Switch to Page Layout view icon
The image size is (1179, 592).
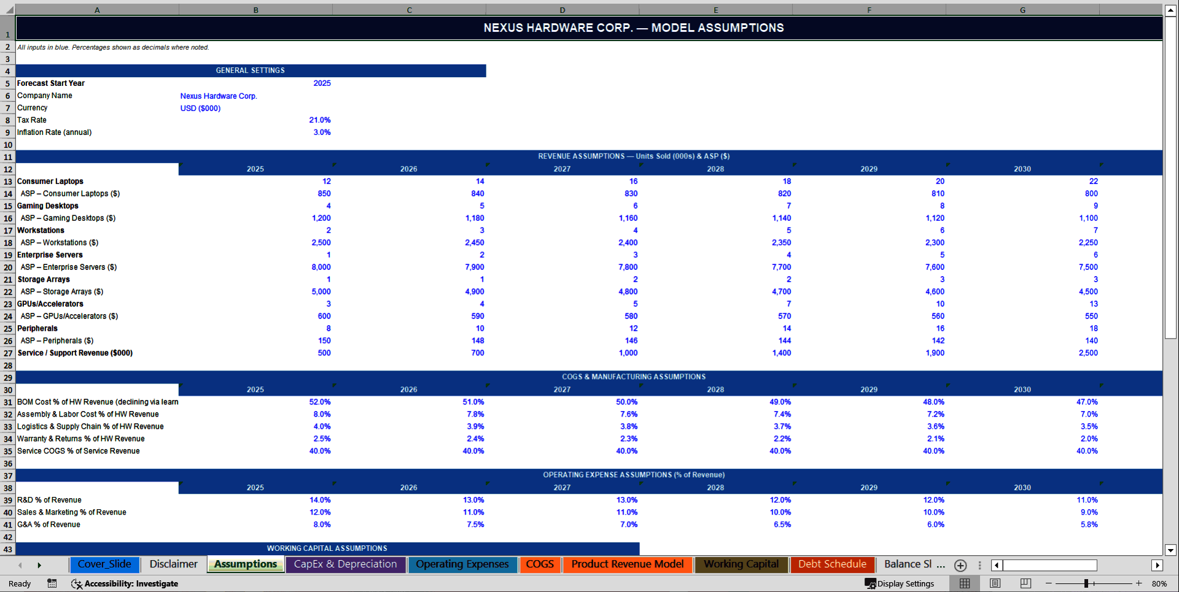pos(994,583)
